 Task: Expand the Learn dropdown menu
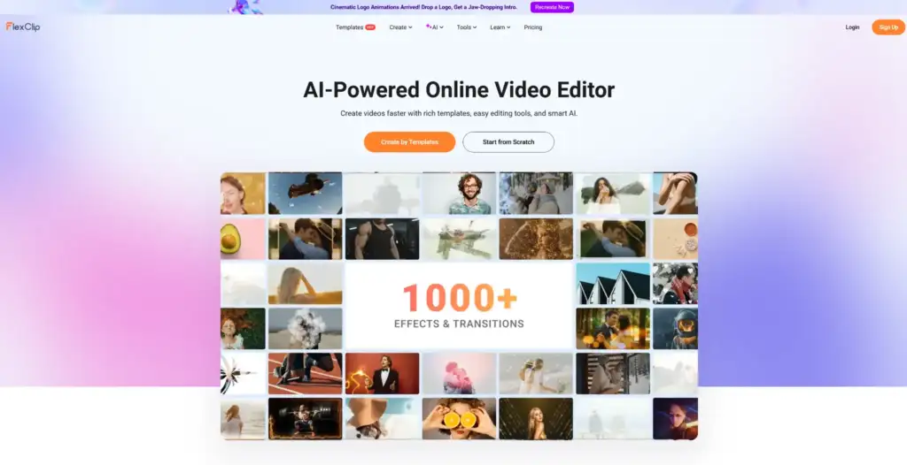pyautogui.click(x=500, y=27)
